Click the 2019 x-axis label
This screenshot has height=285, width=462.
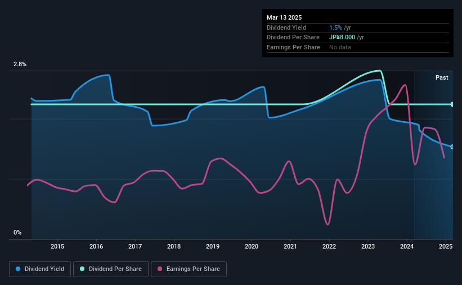[213, 246]
